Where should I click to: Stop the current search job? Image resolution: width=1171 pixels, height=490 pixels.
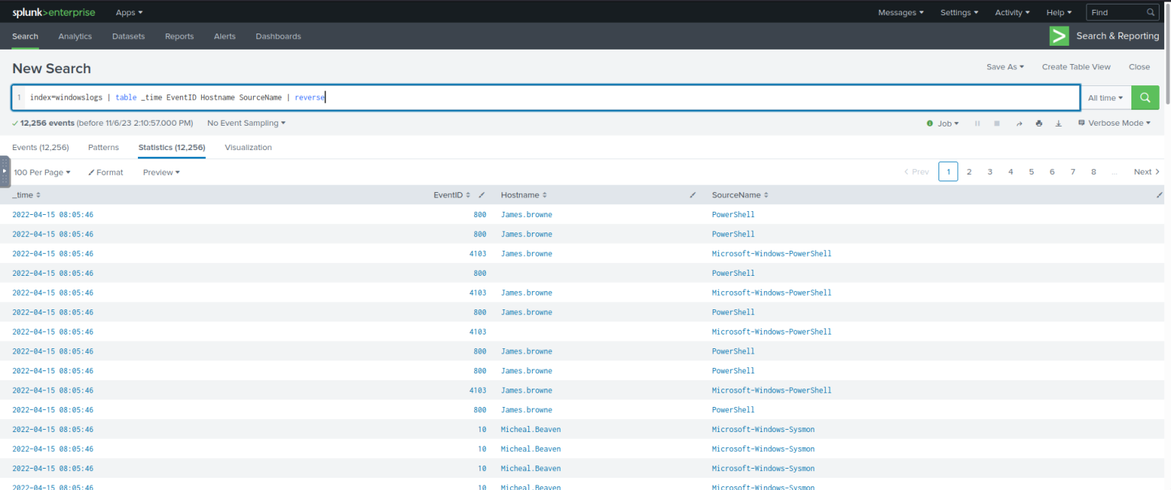point(997,123)
